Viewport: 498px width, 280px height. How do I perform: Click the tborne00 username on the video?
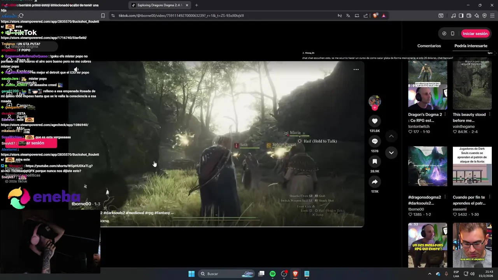click(x=81, y=204)
